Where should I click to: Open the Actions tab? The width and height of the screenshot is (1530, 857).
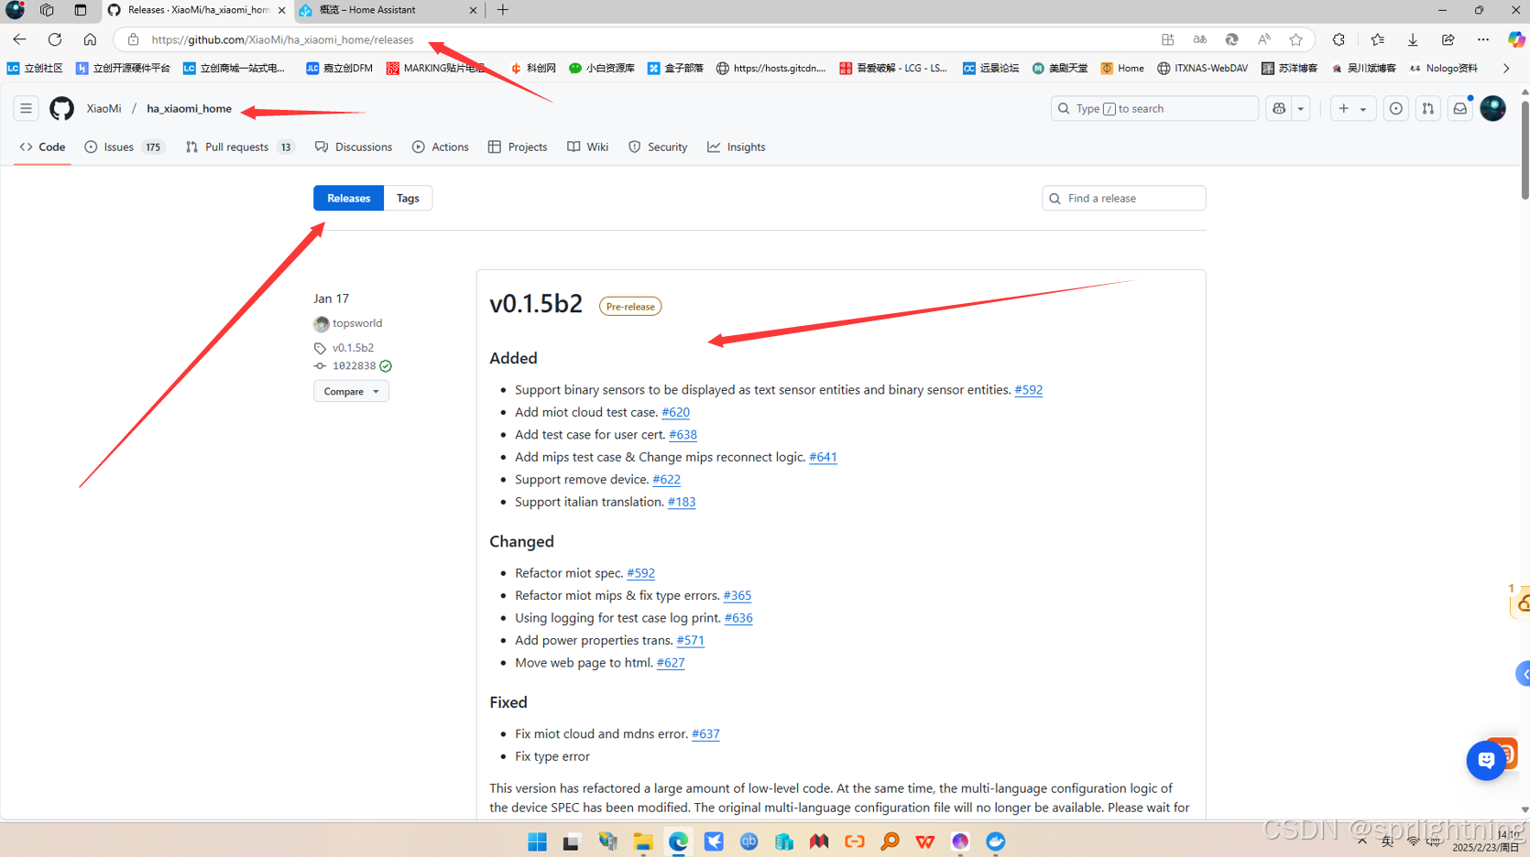pyautogui.click(x=441, y=146)
